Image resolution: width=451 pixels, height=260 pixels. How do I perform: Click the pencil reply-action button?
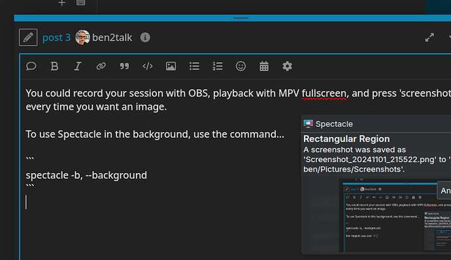[28, 37]
